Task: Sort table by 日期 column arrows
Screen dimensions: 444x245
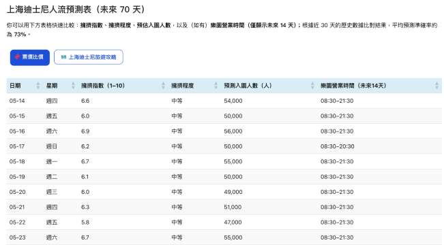Action: [38, 86]
